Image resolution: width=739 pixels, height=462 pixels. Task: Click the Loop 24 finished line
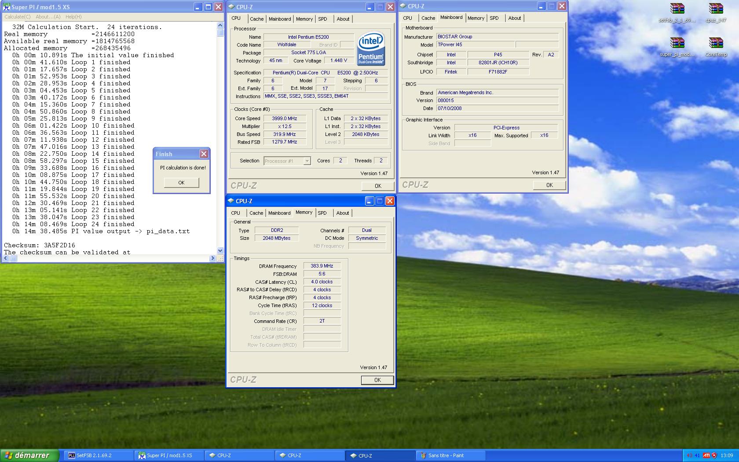[73, 224]
